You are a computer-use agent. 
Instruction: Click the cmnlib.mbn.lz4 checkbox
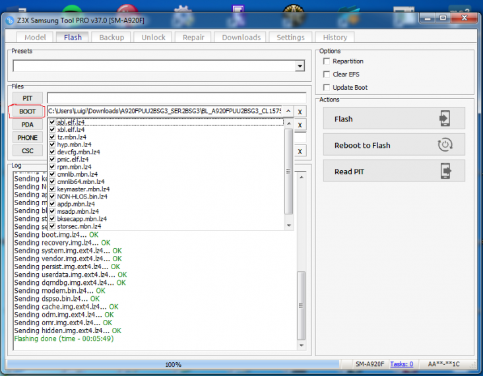(x=52, y=174)
